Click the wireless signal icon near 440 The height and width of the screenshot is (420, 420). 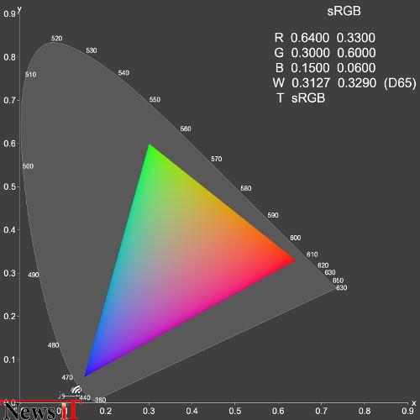point(76,390)
